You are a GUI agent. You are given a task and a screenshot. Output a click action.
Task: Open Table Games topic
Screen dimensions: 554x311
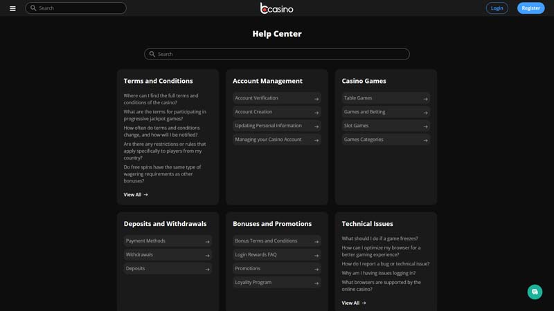386,98
